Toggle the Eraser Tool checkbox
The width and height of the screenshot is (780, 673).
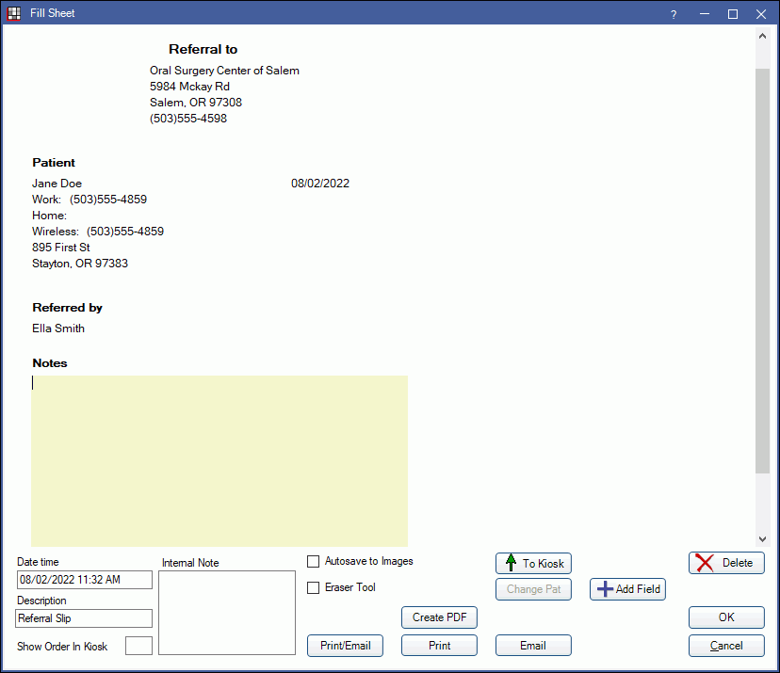[314, 588]
